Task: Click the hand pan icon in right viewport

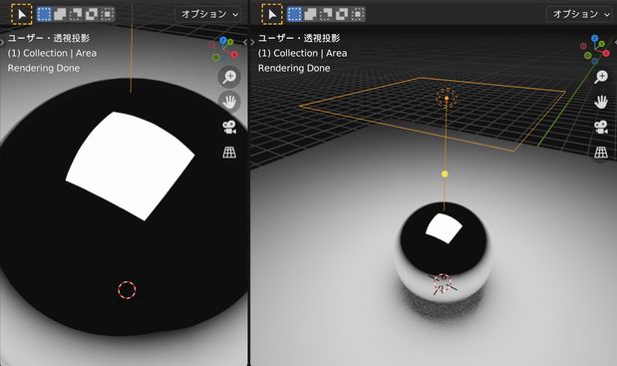Action: pos(601,102)
